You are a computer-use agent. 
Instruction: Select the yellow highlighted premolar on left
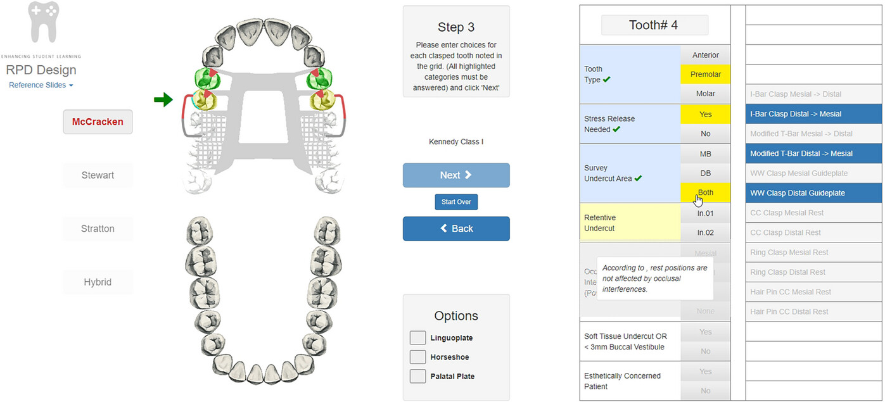tap(205, 100)
